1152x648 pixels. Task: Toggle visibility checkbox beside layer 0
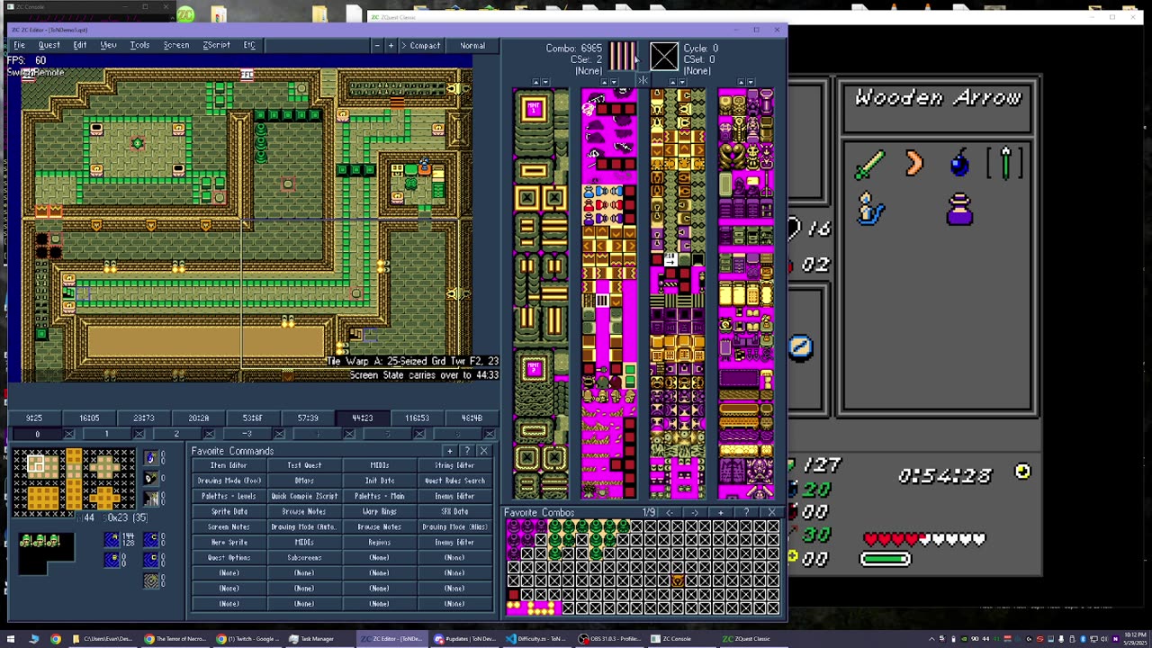[x=69, y=435]
